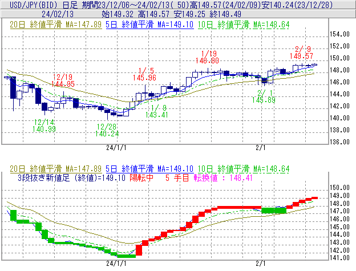
Task: Click the 2/1 145.89 low marker
Action: click(x=264, y=96)
